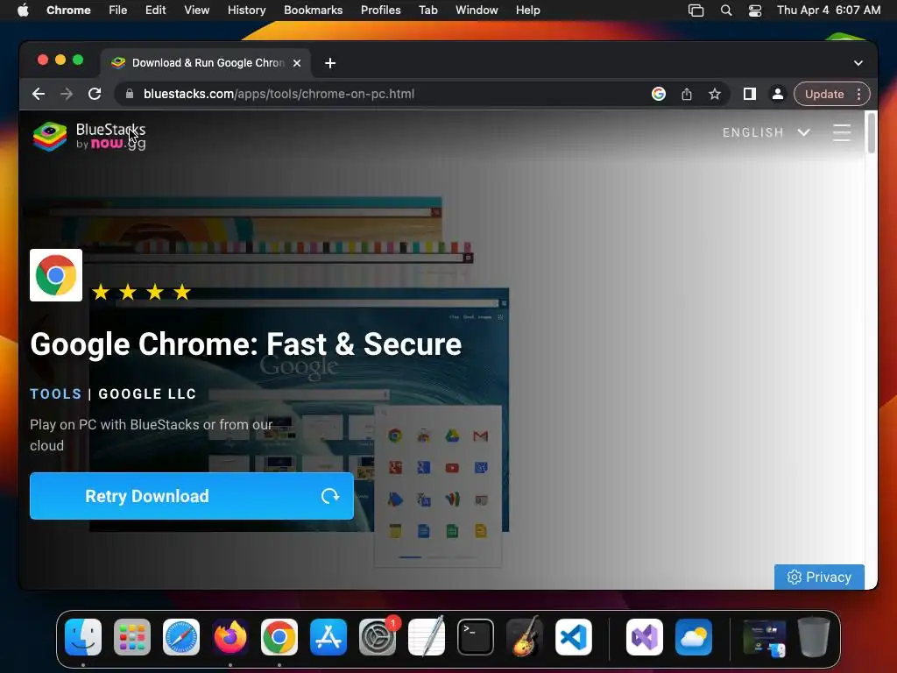Open GarageBand from the Dock
This screenshot has height=673, width=897.
coord(525,637)
